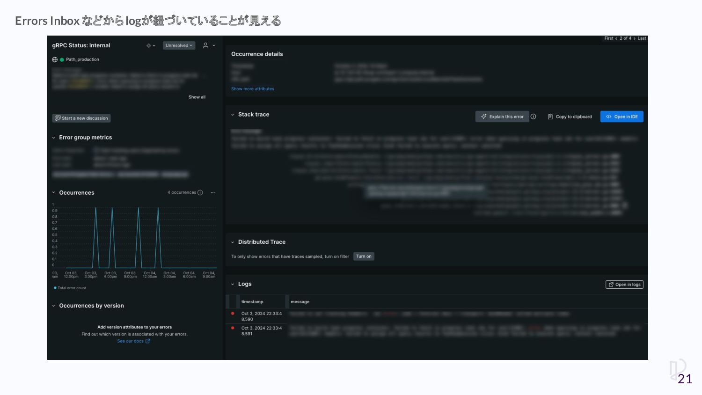Sort logs by timestamp column header
The image size is (702, 395).
point(252,302)
